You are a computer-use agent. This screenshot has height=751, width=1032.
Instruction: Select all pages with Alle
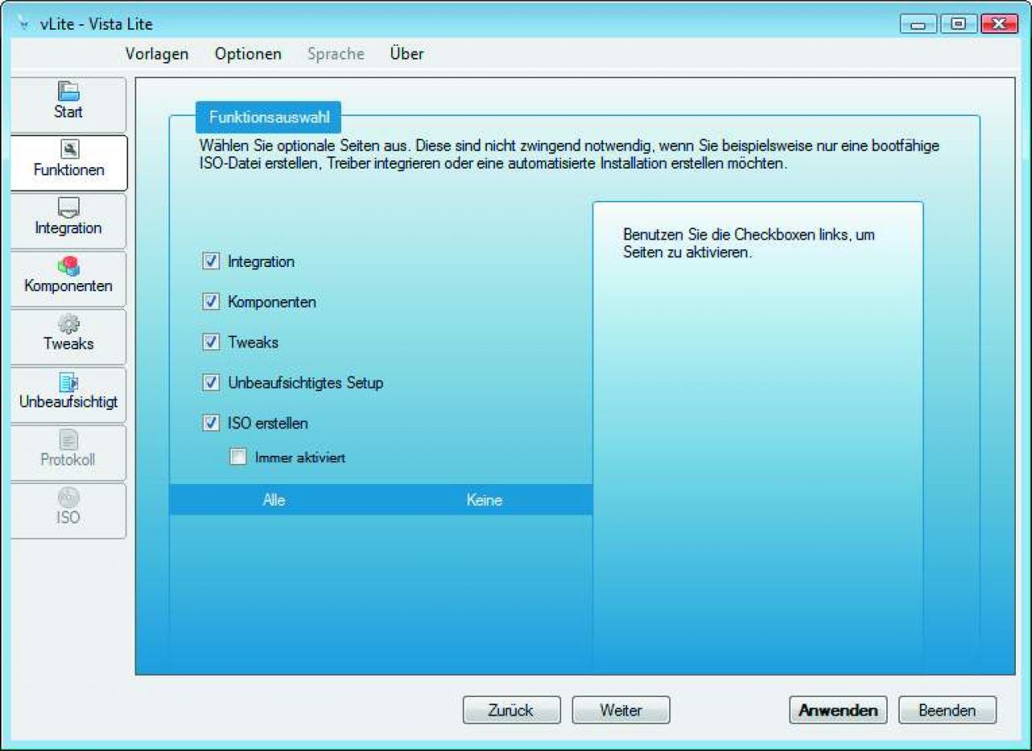[x=274, y=500]
